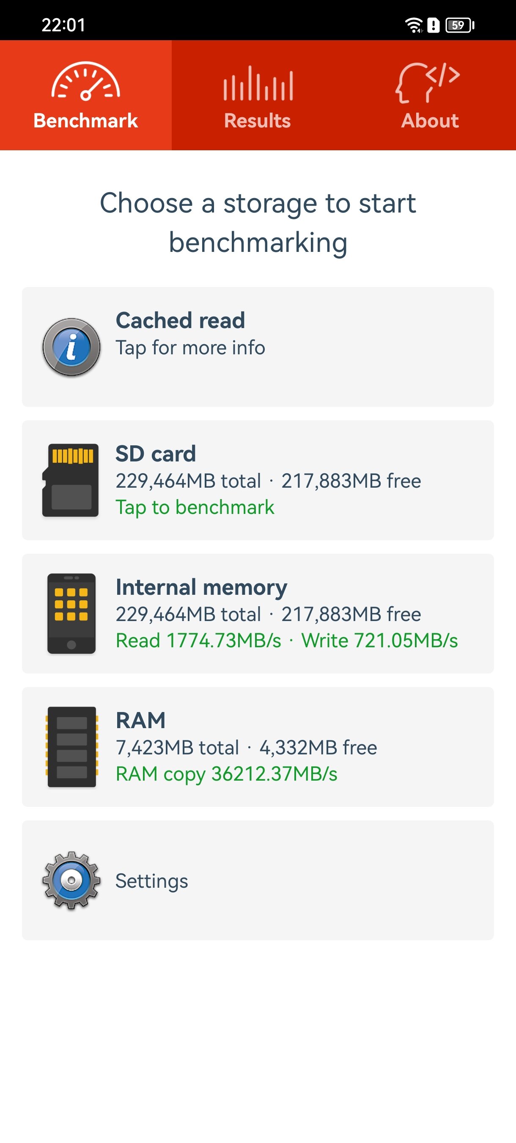Switch to the Results tab
516x1143 pixels.
(x=258, y=121)
